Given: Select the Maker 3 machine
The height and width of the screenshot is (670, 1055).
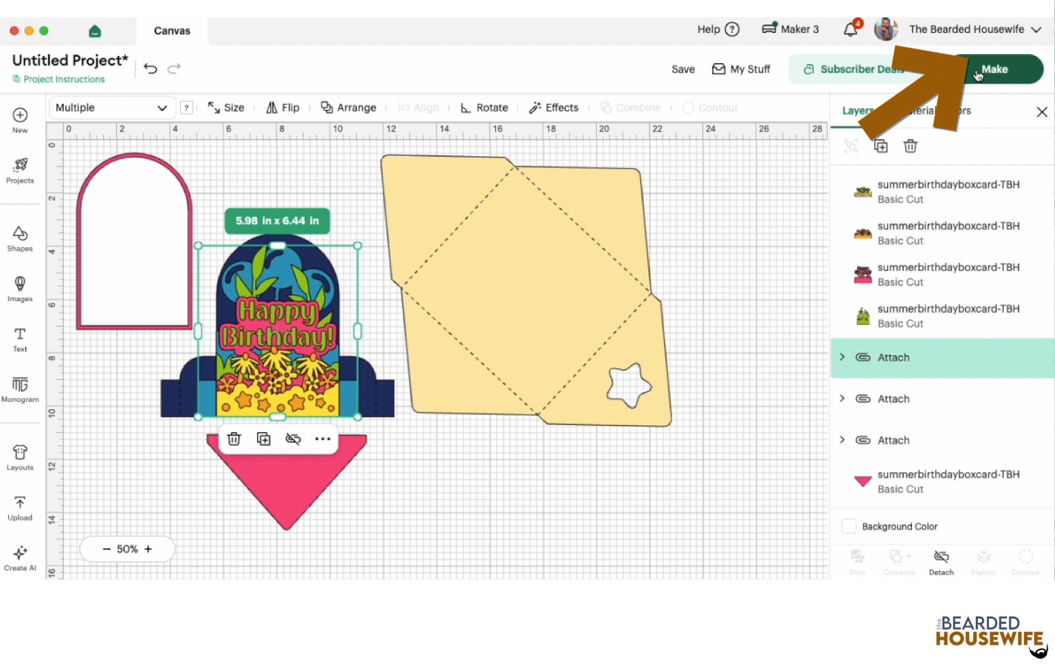Looking at the screenshot, I should 791,29.
